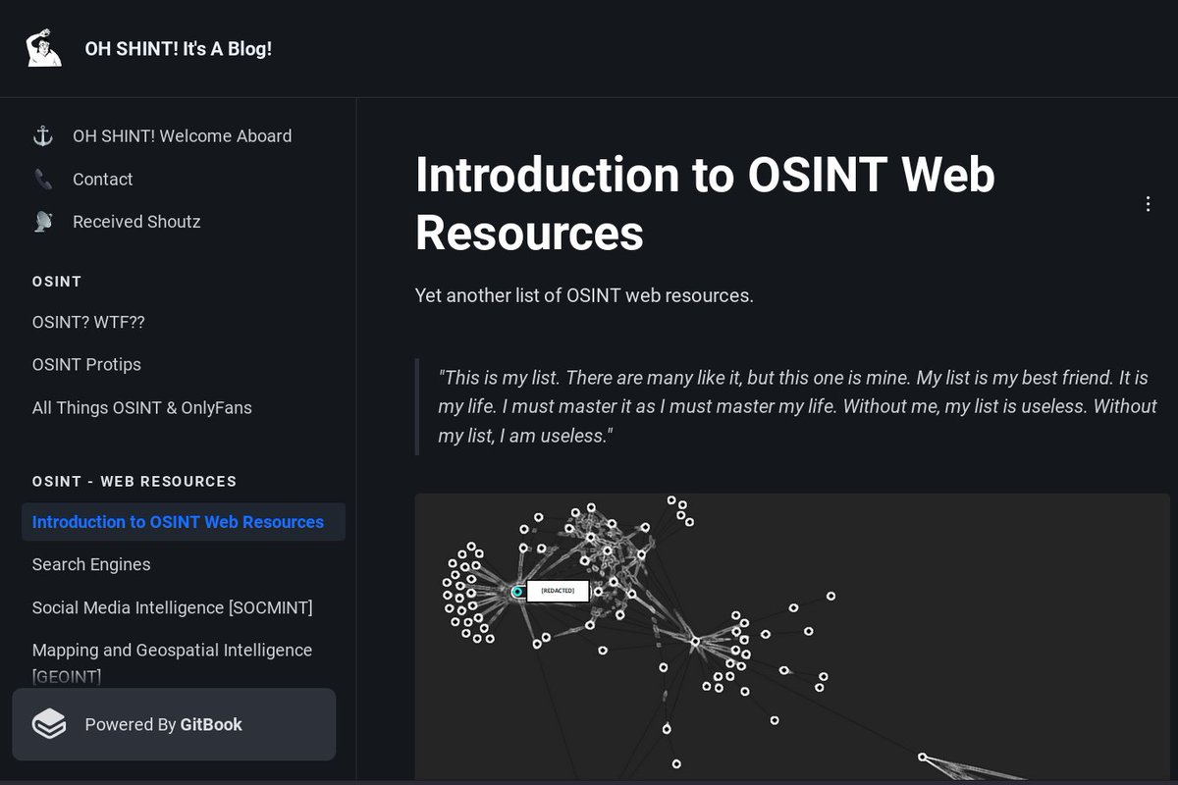Screen dimensions: 1178x785
Task: Click the sailor logo in the header
Action: 41,47
